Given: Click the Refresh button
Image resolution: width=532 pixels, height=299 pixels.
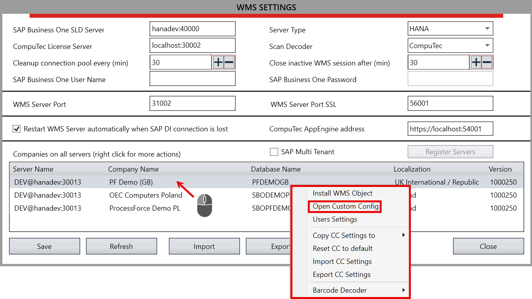Looking at the screenshot, I should click(x=121, y=247).
